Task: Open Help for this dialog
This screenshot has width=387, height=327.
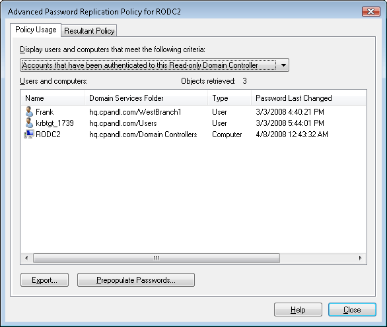Action: click(x=298, y=309)
